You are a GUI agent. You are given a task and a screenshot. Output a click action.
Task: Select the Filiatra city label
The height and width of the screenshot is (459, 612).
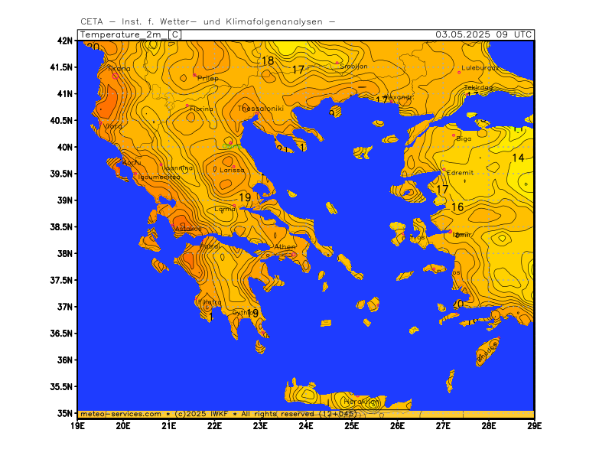click(x=210, y=302)
